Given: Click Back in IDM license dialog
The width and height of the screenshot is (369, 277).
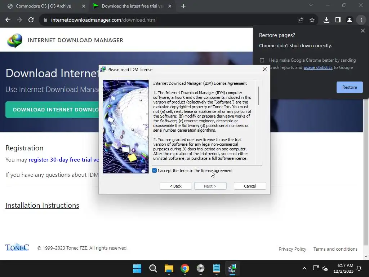Looking at the screenshot, I should (176, 186).
